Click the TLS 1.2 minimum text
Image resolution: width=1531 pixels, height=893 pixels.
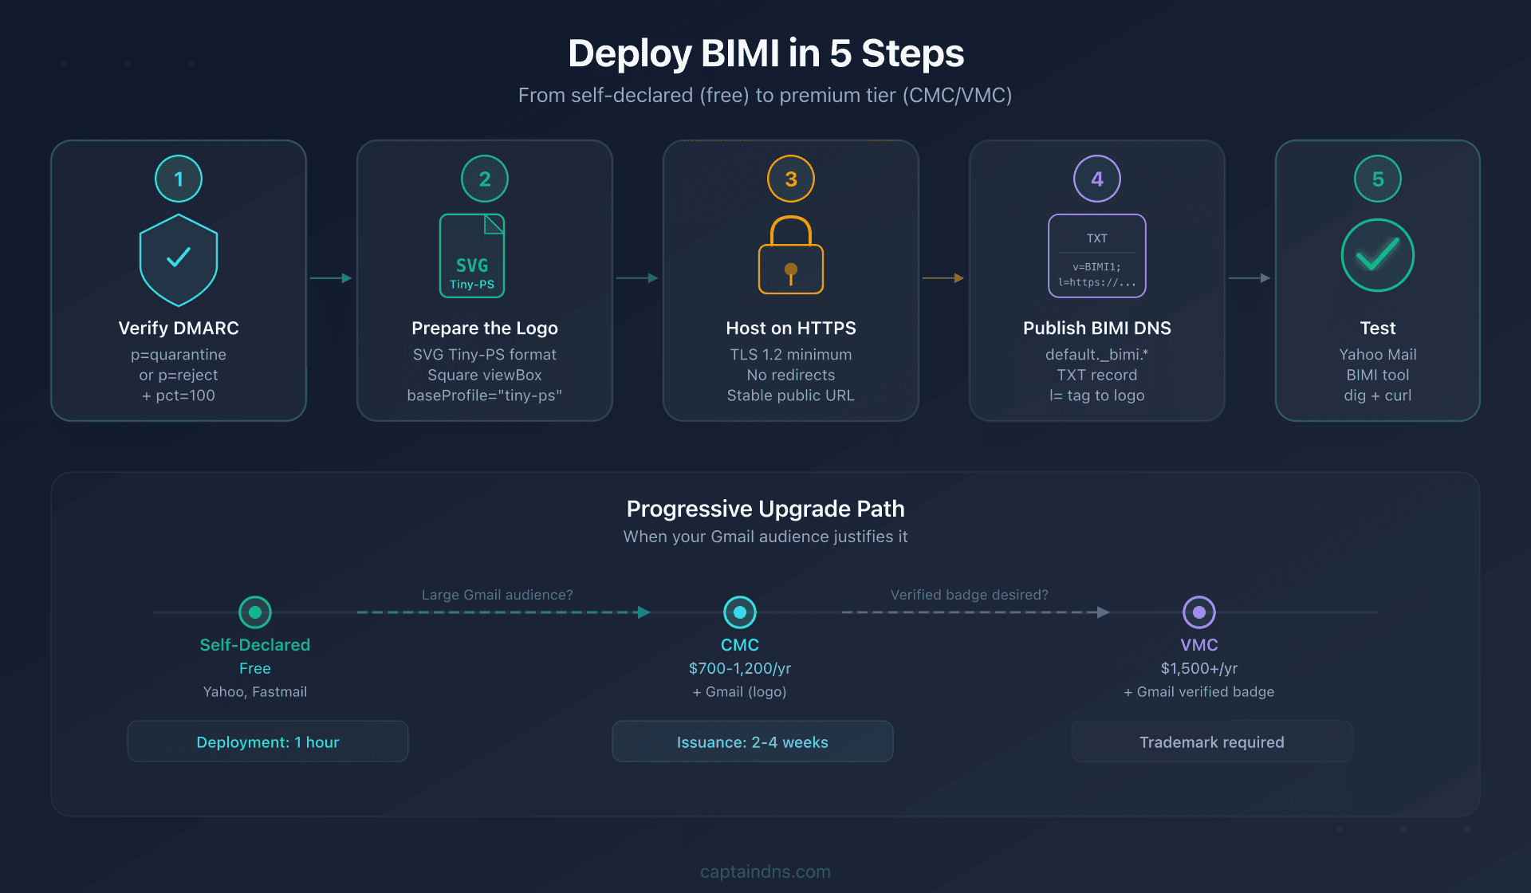(791, 354)
